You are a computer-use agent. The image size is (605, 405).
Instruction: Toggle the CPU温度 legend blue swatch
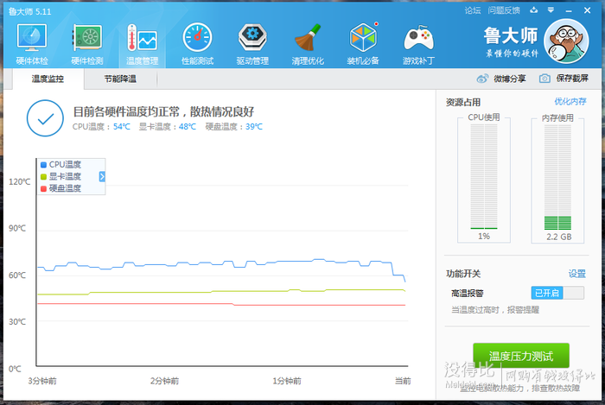(x=43, y=165)
